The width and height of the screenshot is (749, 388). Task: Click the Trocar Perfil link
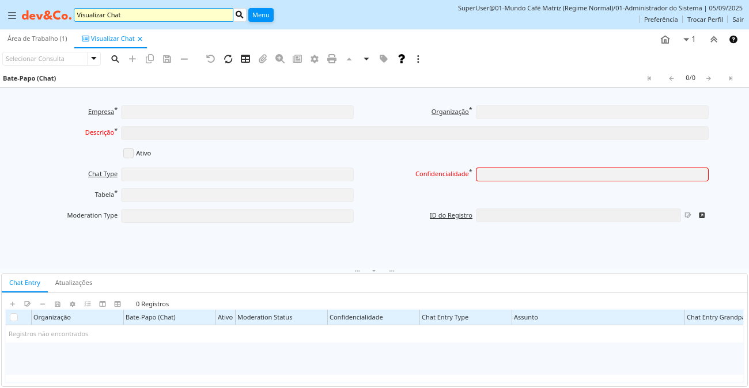[705, 19]
